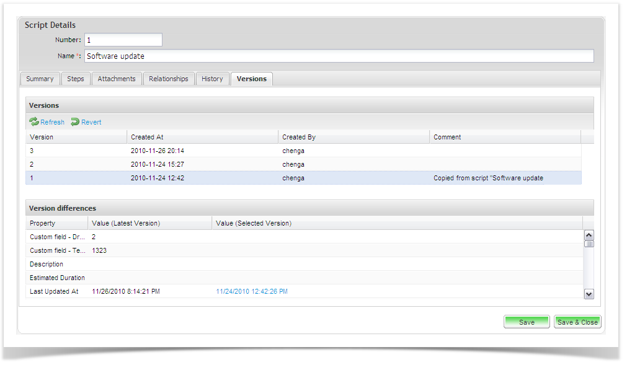Click the Revert arrow icon

click(75, 122)
